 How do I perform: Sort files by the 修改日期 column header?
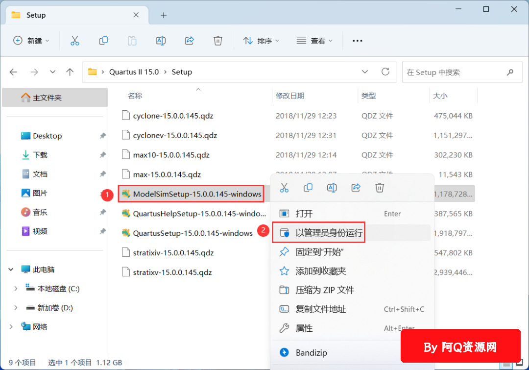[290, 96]
